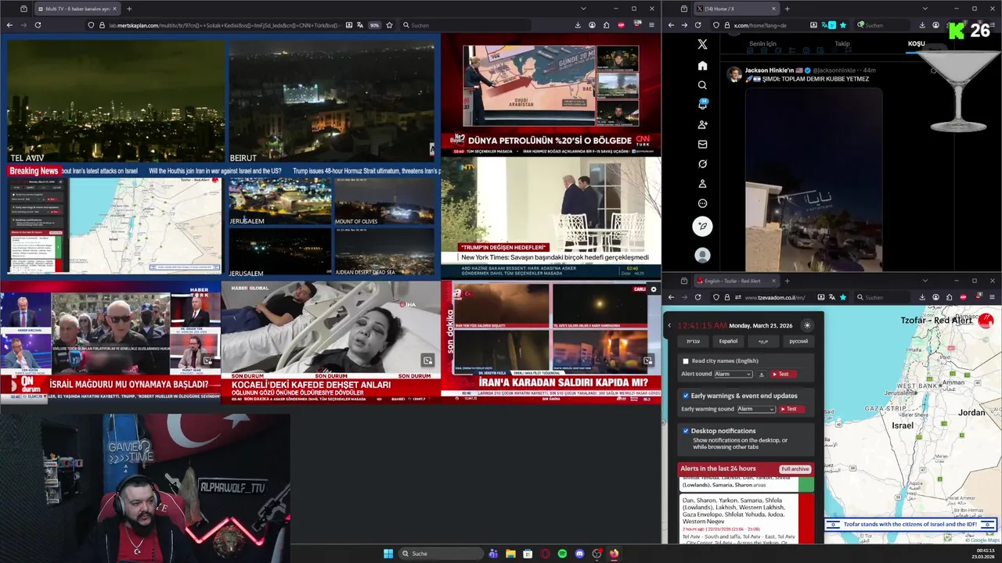Open the Tel Aviv live camera tile
This screenshot has width=1002, height=563.
(x=115, y=101)
